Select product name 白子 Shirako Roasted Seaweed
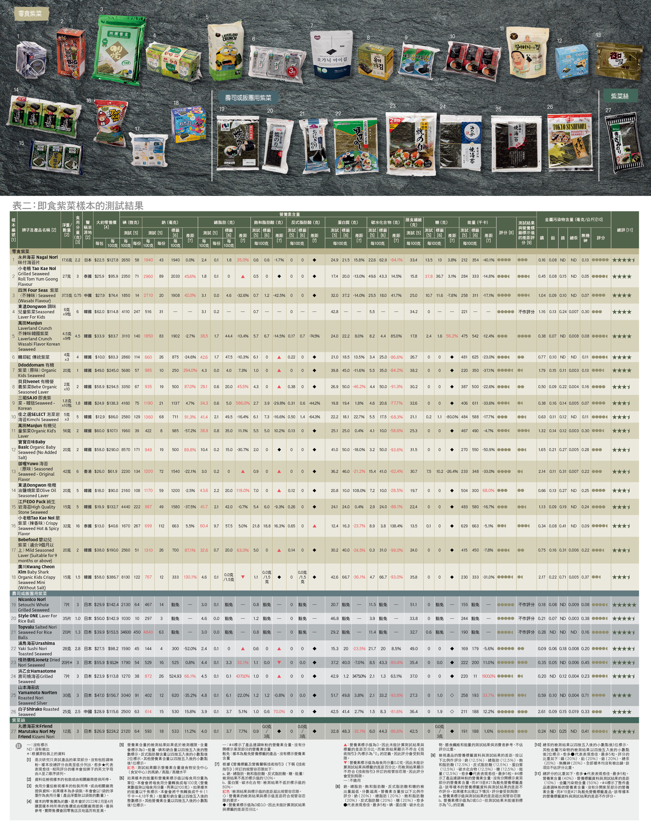 38,712
